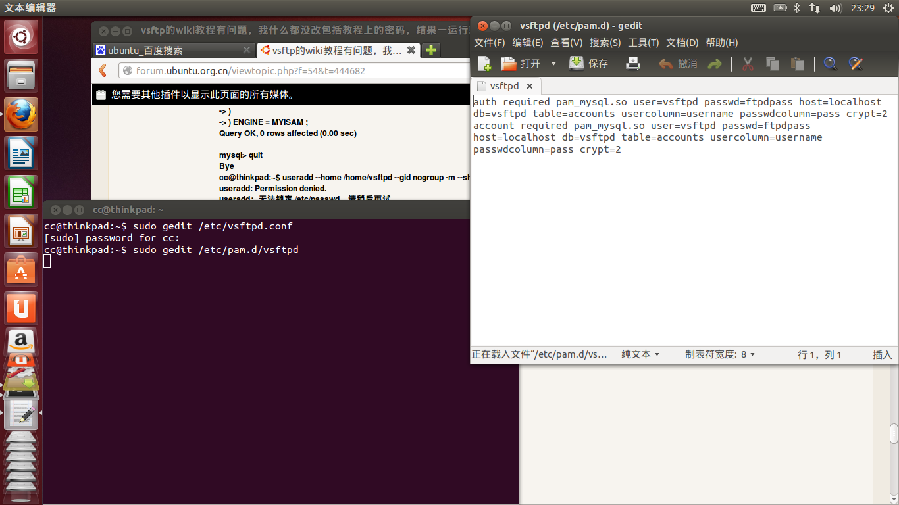Launch LibreOffice Calc from the launcher
This screenshot has width=899, height=505.
pyautogui.click(x=22, y=192)
